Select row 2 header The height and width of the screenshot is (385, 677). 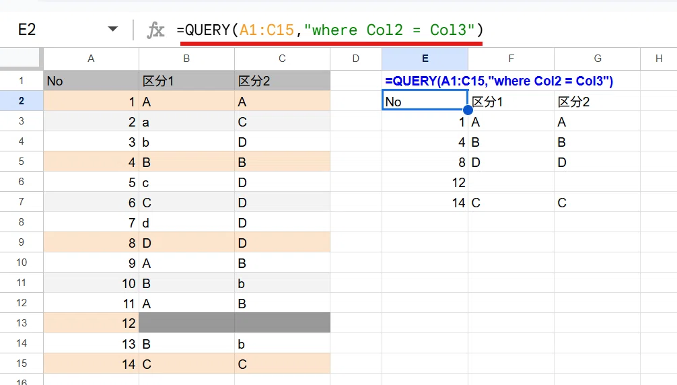(x=21, y=101)
